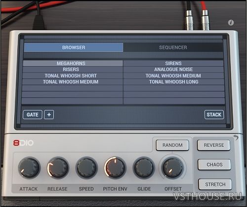Viewport: 247px width, 207px height.
Task: Choose the SIRENS category
Action: [x=173, y=63]
